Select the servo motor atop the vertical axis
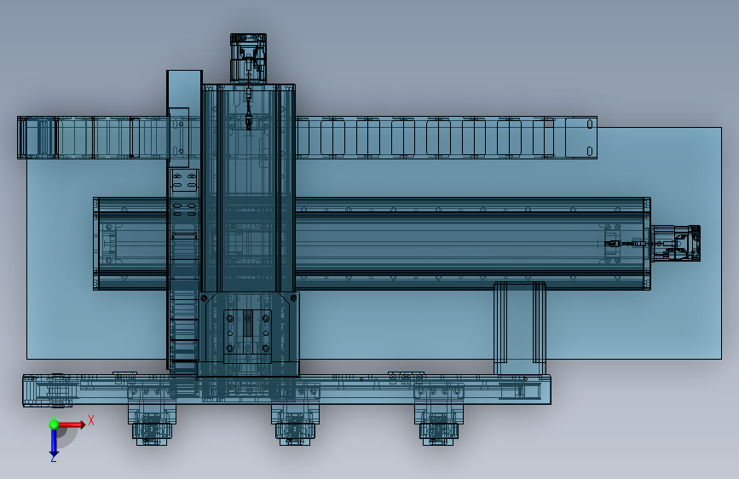The width and height of the screenshot is (739, 479). tap(248, 59)
